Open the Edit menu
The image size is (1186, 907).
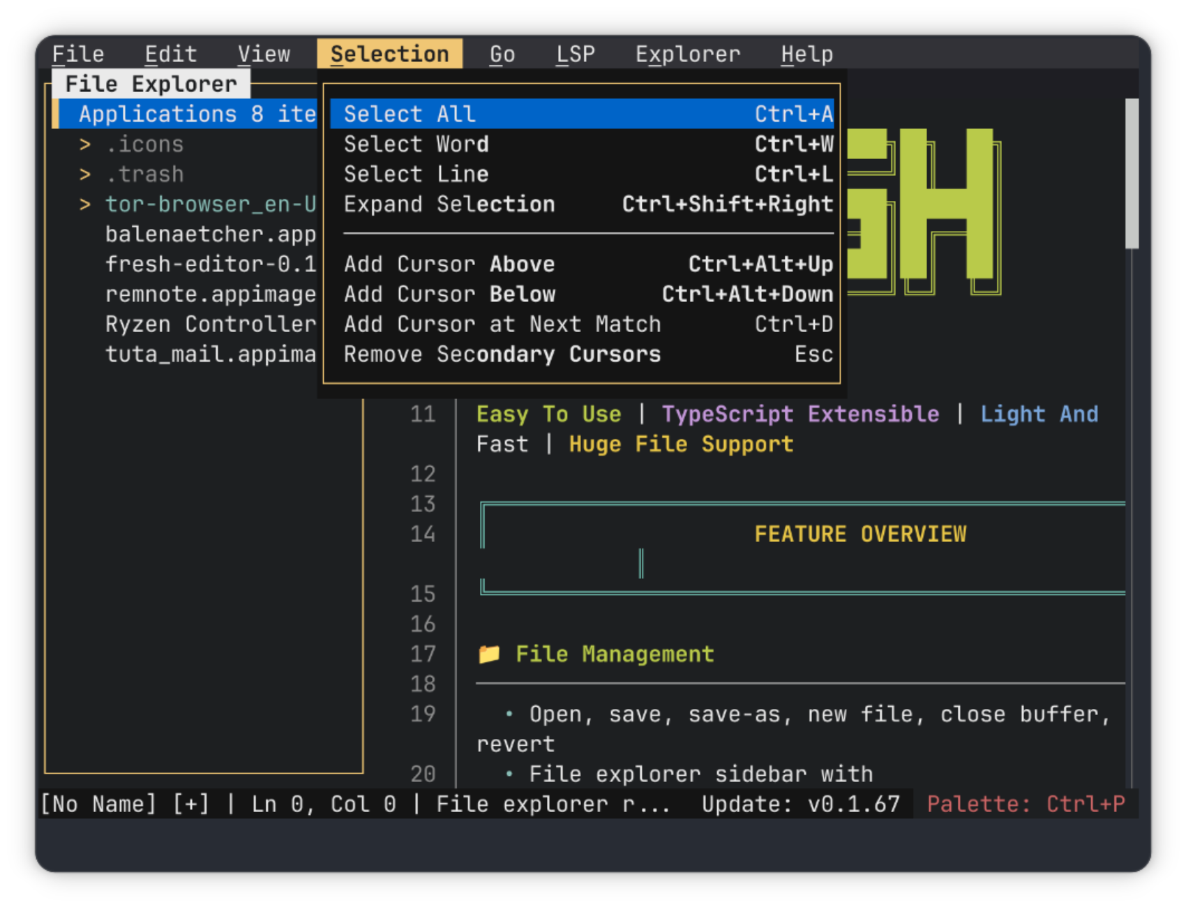[x=171, y=54]
